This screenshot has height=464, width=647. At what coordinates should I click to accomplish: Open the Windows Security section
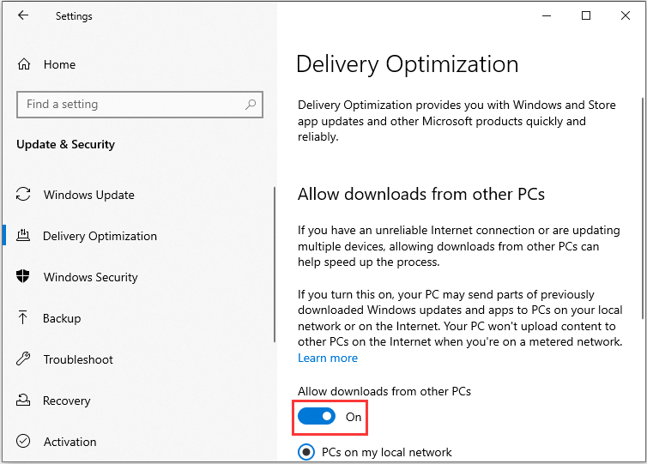(90, 277)
